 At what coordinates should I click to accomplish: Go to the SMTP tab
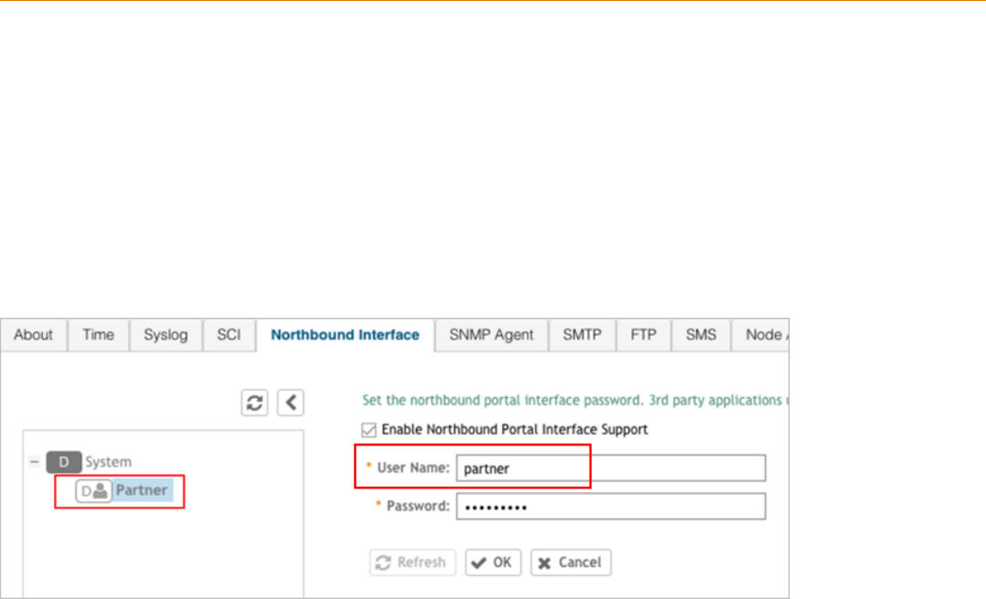tap(582, 335)
